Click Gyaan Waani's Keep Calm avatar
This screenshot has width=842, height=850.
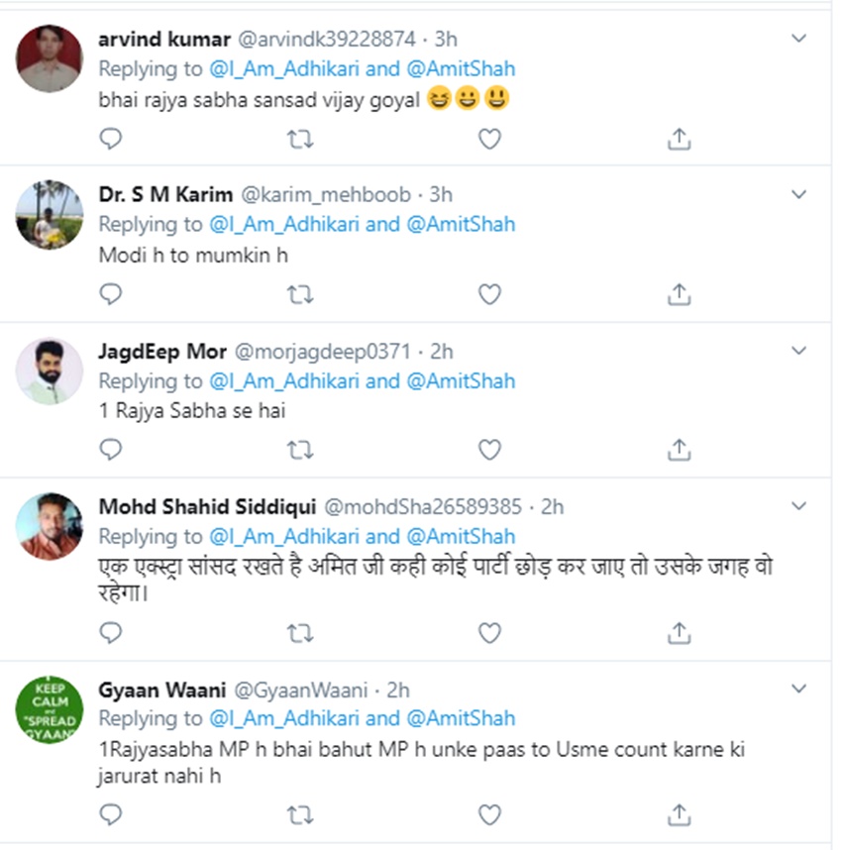click(50, 710)
